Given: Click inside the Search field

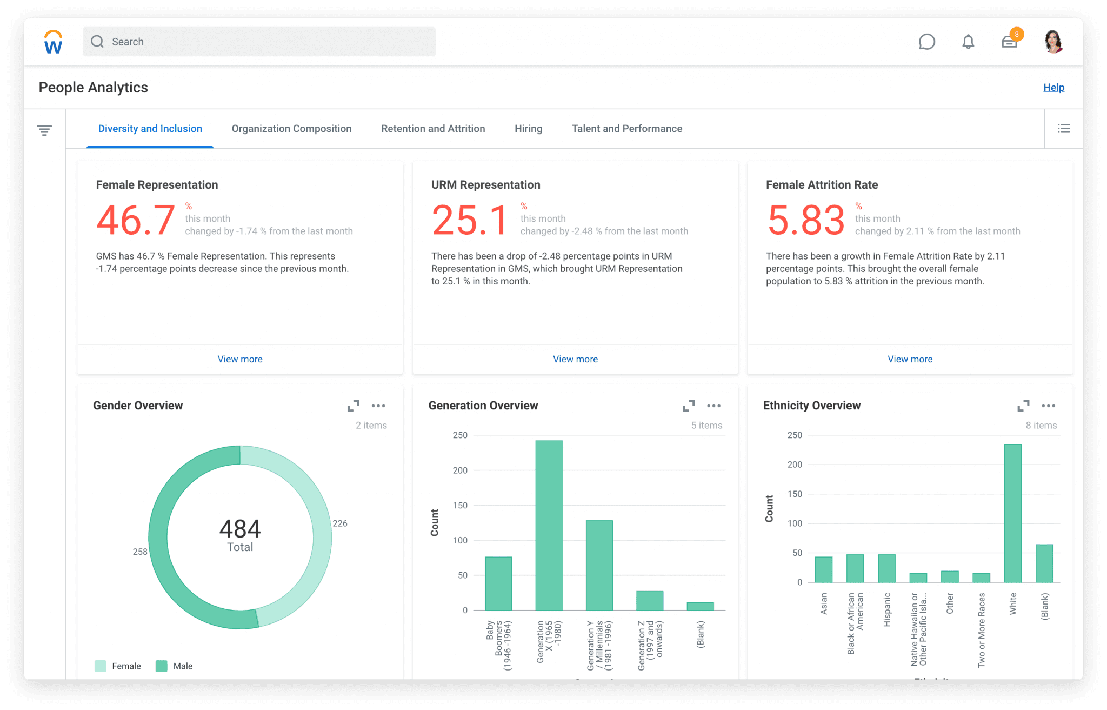Looking at the screenshot, I should pyautogui.click(x=259, y=42).
